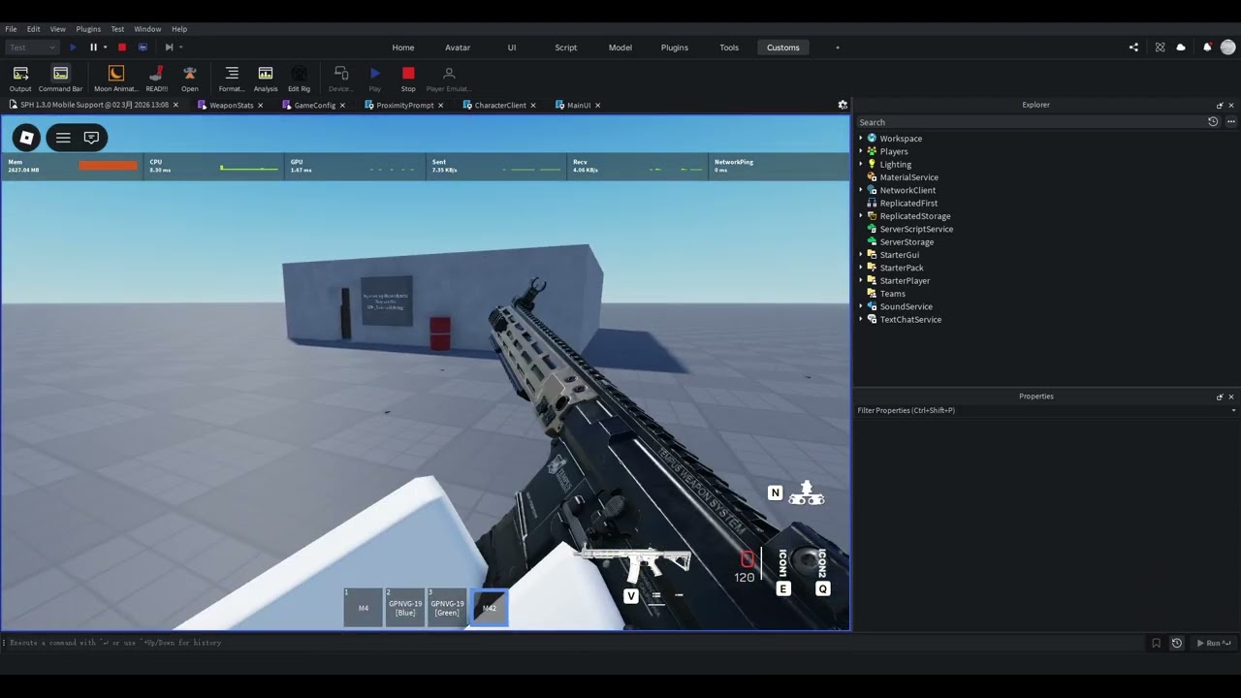Open the Output window
Screen dimensions: 1241x698
[x=20, y=79]
